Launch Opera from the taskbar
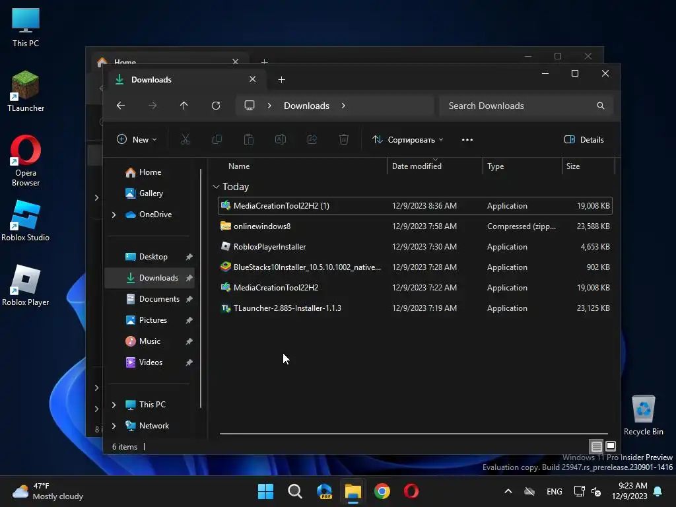The image size is (676, 507). tap(411, 491)
